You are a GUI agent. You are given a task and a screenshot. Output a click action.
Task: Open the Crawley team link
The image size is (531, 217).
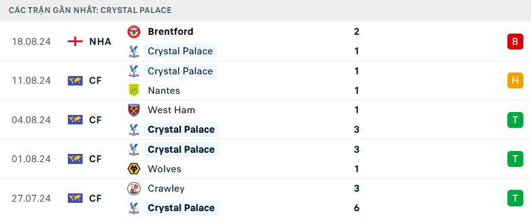166,188
